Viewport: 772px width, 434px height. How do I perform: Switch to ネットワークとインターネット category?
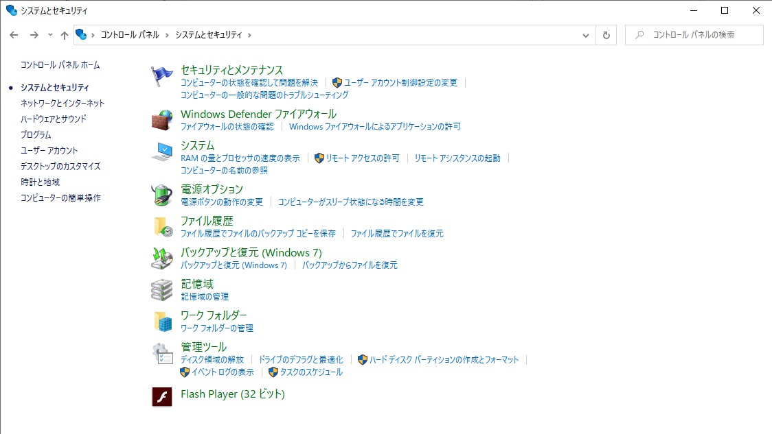(x=61, y=103)
